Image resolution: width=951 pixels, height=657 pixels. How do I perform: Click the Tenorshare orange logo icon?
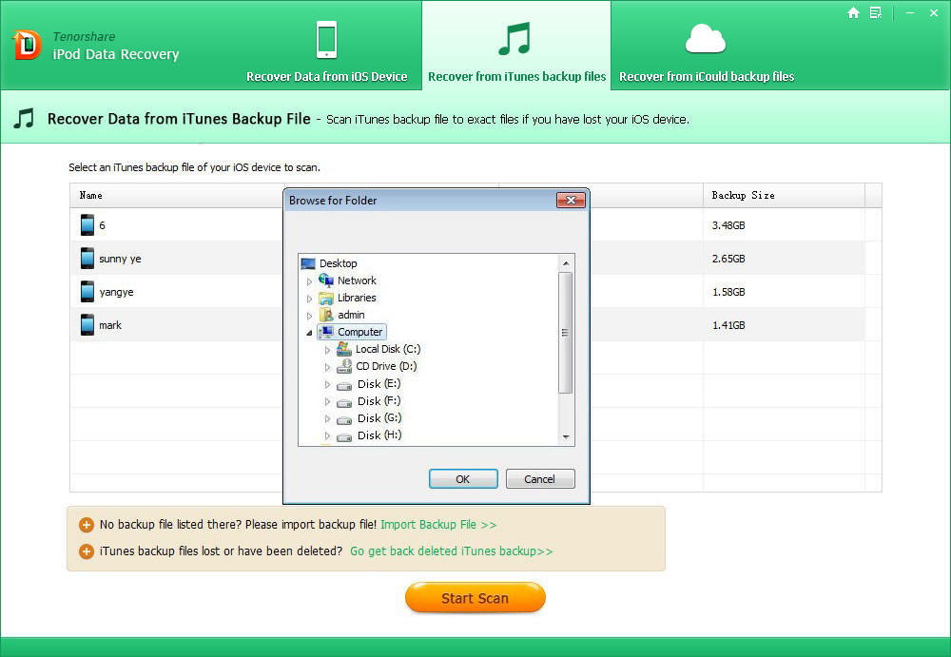(26, 45)
